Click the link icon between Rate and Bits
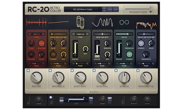Image resolution: width=183 pixels, height=110 pixels. 102,37
